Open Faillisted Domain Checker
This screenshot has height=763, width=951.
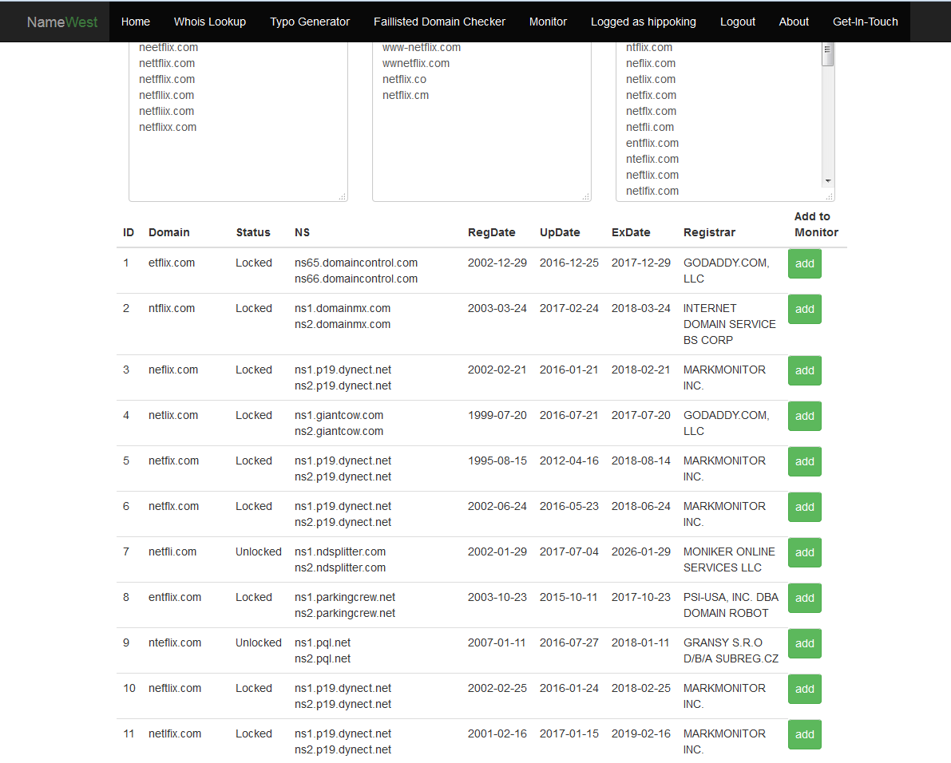point(439,22)
